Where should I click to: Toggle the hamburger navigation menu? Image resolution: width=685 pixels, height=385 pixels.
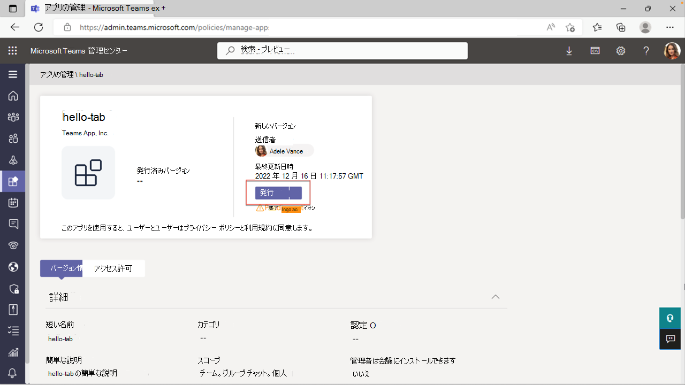[x=13, y=74]
